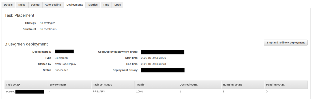Click the PRIMARY task set status cell
Viewport: 312px width, 101px height.
click(99, 92)
